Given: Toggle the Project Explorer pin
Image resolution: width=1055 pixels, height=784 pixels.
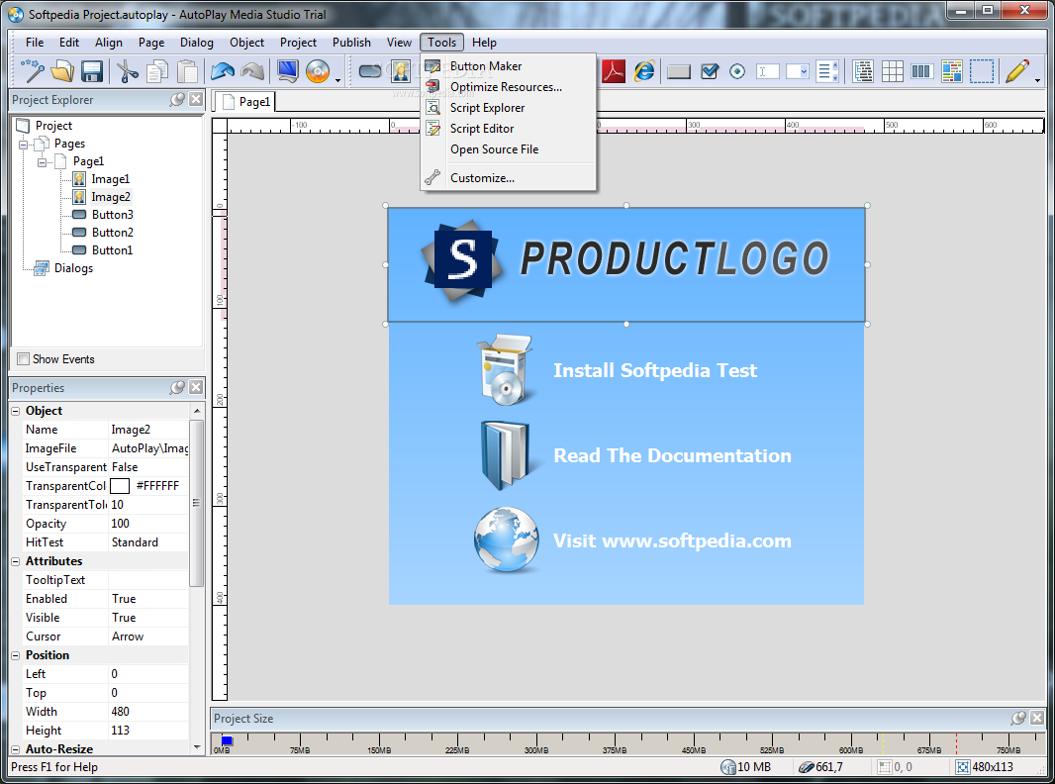Looking at the screenshot, I should click(177, 100).
